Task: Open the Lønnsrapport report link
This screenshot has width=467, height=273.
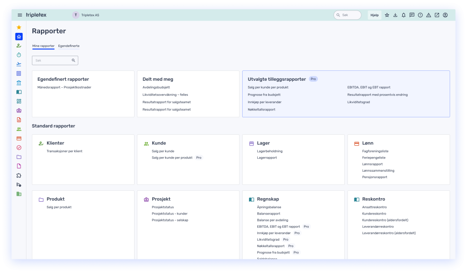Action: [x=372, y=164]
